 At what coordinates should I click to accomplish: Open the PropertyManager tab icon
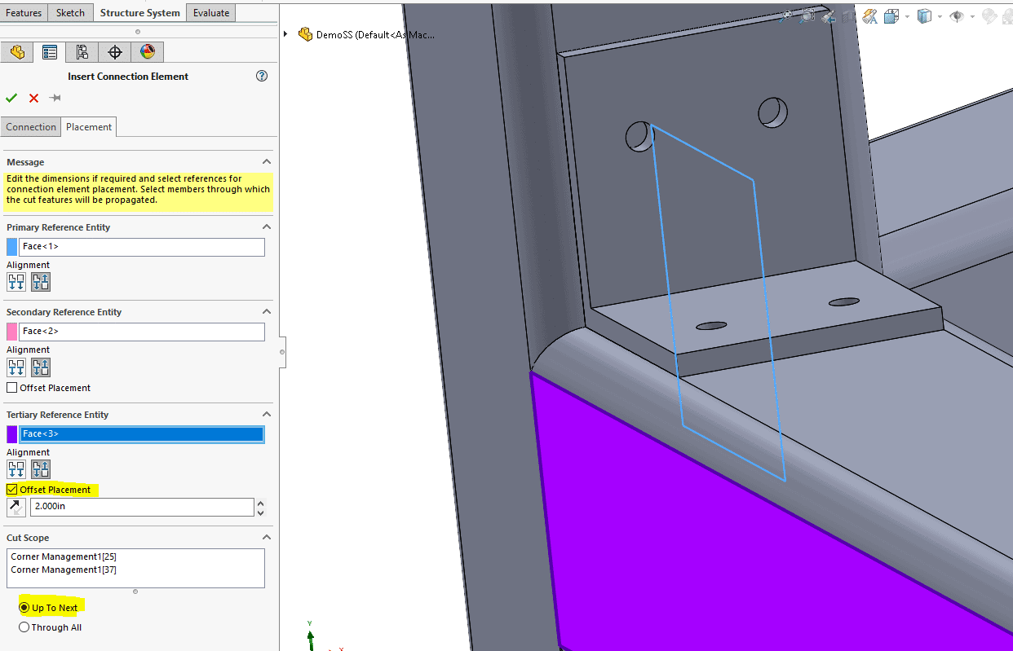[x=50, y=52]
